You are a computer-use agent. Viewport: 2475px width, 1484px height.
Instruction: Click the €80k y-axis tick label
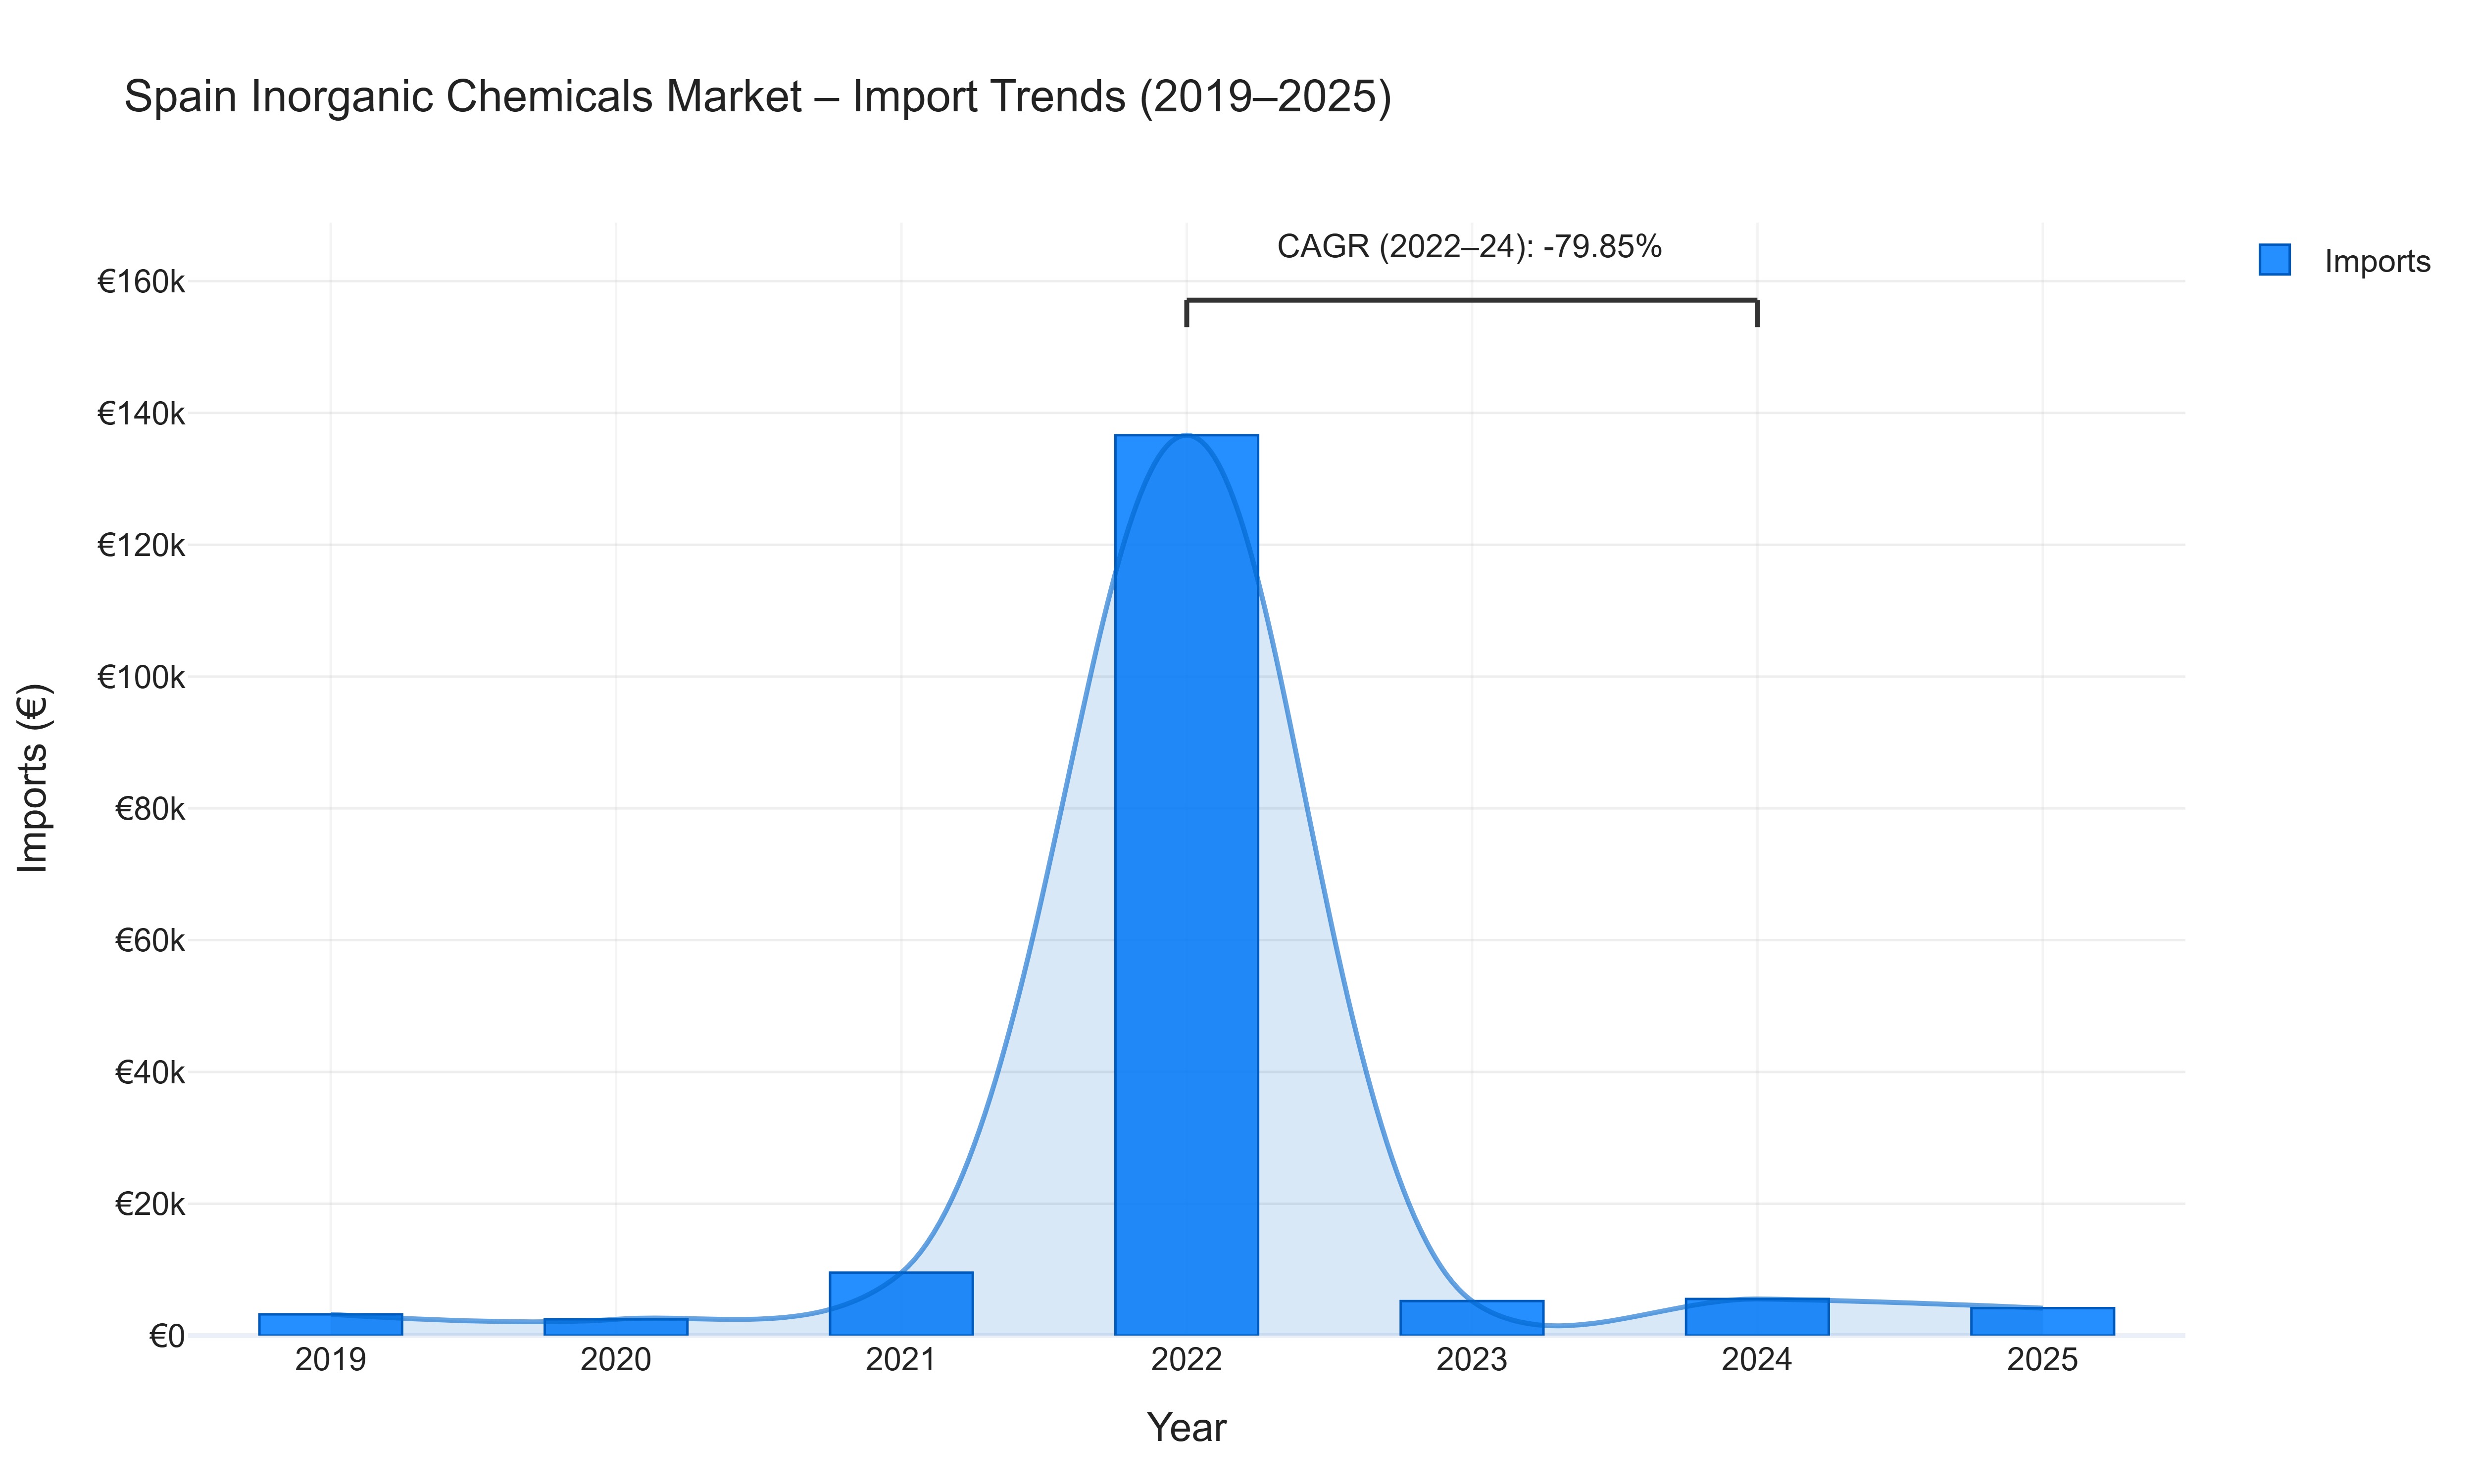tap(150, 809)
